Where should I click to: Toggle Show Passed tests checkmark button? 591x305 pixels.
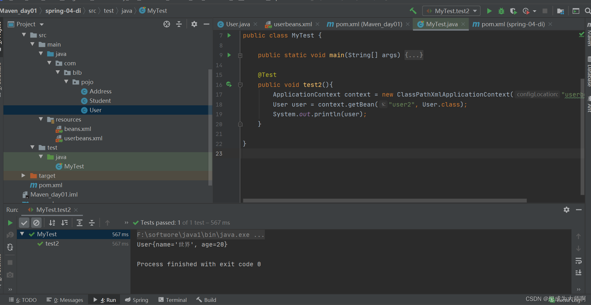coord(24,223)
